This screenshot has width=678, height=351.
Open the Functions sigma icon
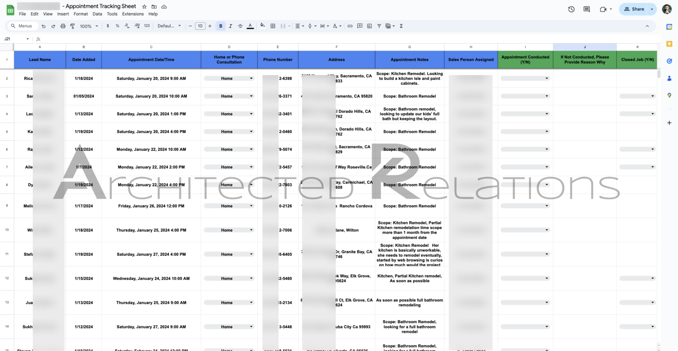pyautogui.click(x=401, y=26)
